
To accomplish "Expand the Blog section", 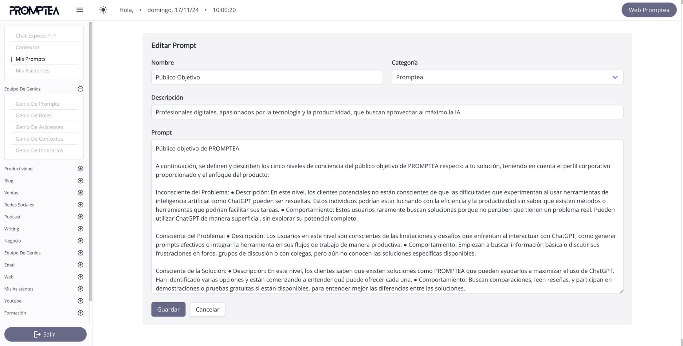I will (x=81, y=181).
